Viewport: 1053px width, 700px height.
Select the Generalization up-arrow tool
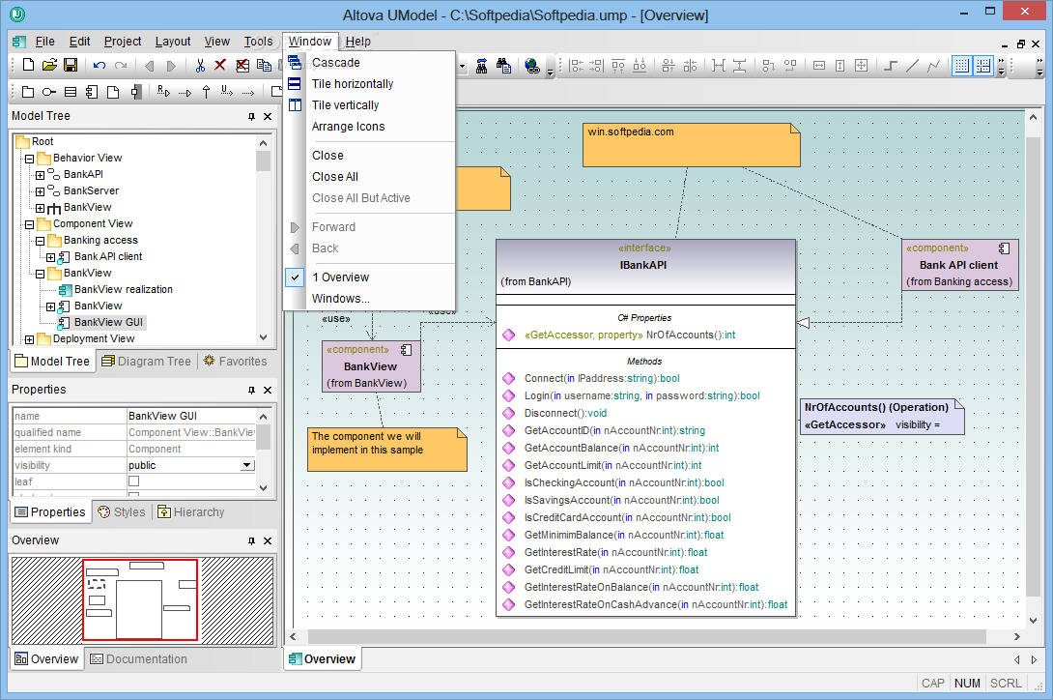click(206, 92)
